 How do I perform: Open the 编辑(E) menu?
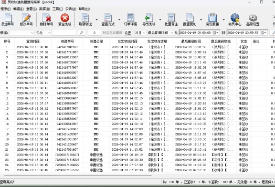[x=19, y=9]
